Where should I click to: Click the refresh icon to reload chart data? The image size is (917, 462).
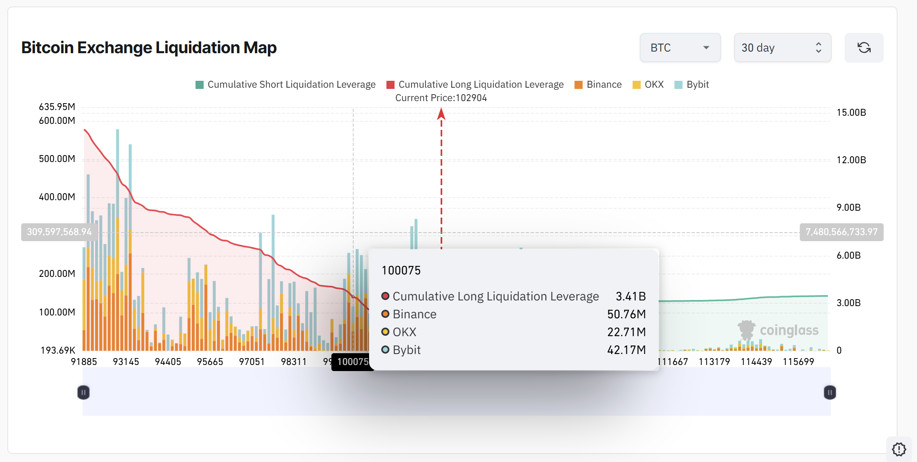tap(864, 47)
